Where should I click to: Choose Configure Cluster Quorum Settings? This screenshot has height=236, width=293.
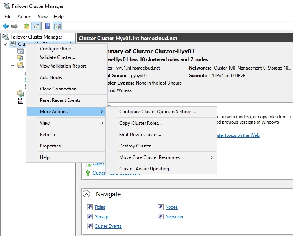click(157, 112)
